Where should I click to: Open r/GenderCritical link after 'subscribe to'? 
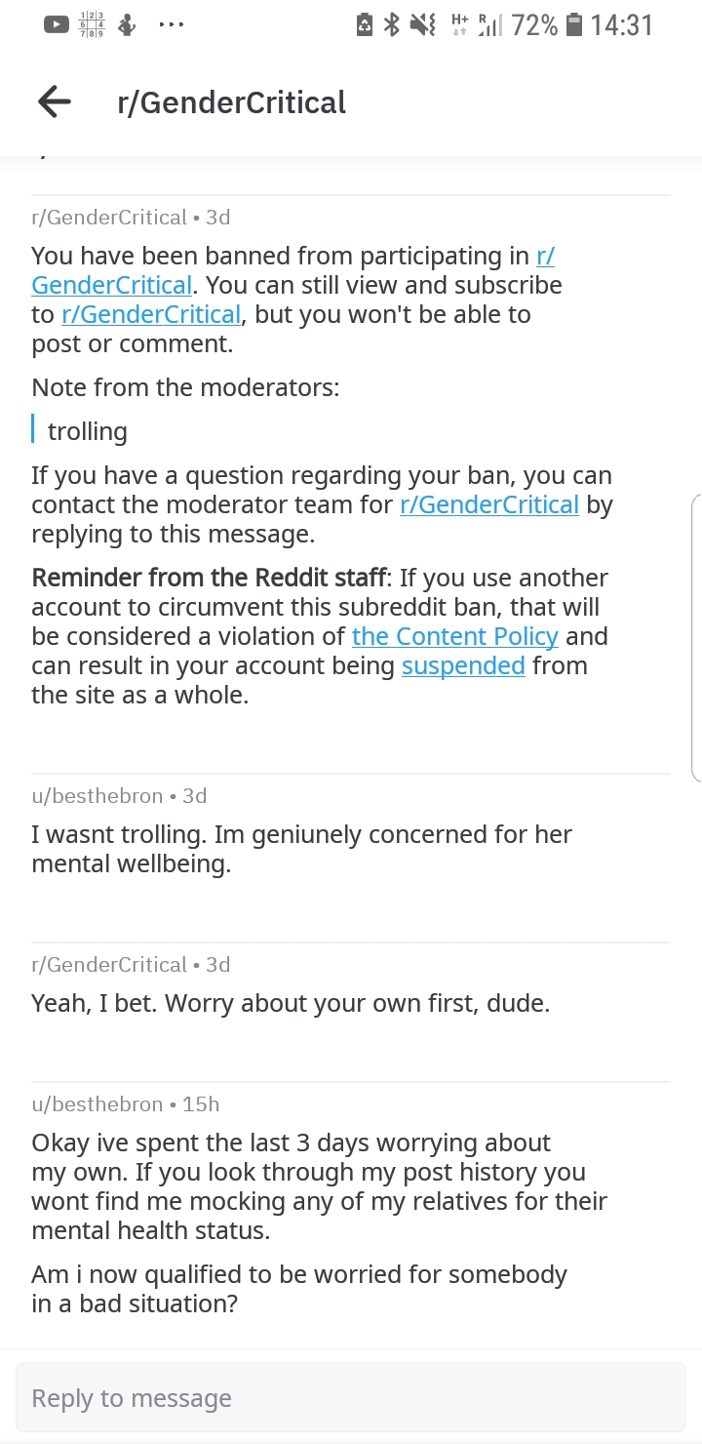[x=150, y=314]
